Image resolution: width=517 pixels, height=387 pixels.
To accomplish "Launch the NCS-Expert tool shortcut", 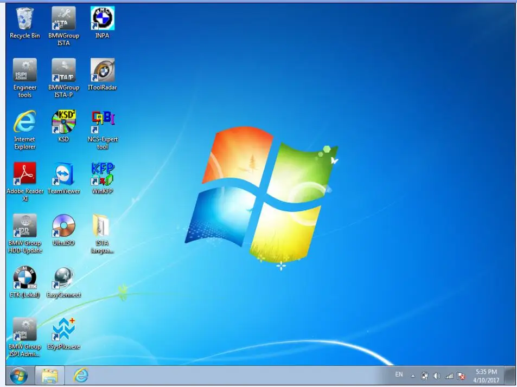I will (x=103, y=130).
